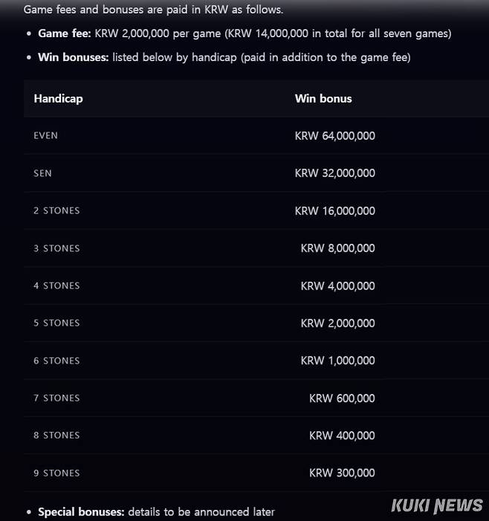Click the KRW 16,000,000 bonus value

click(334, 211)
